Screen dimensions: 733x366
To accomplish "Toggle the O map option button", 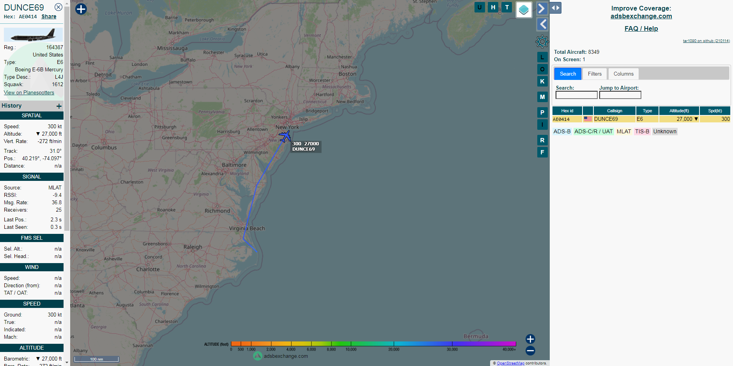I will click(542, 69).
